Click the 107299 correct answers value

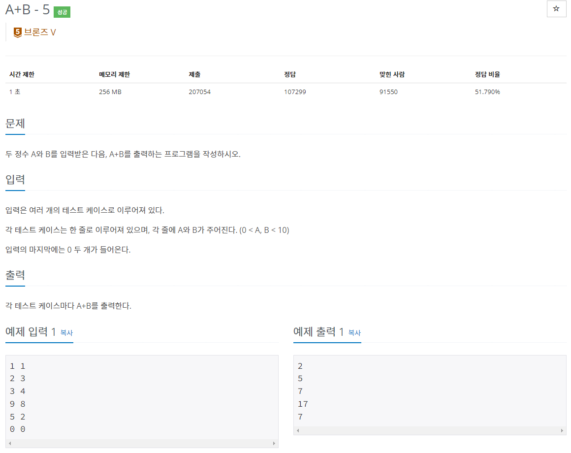click(295, 92)
